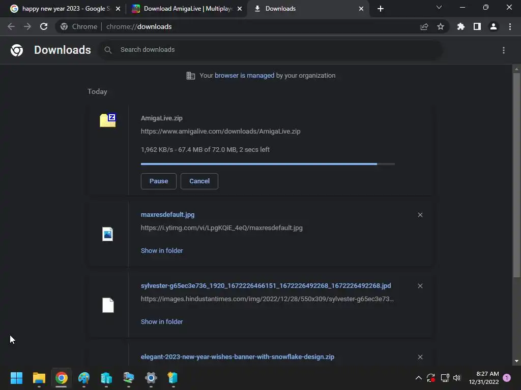Screen dimensions: 521x390
Task: Open File Explorer from the taskbar
Action: point(39,378)
